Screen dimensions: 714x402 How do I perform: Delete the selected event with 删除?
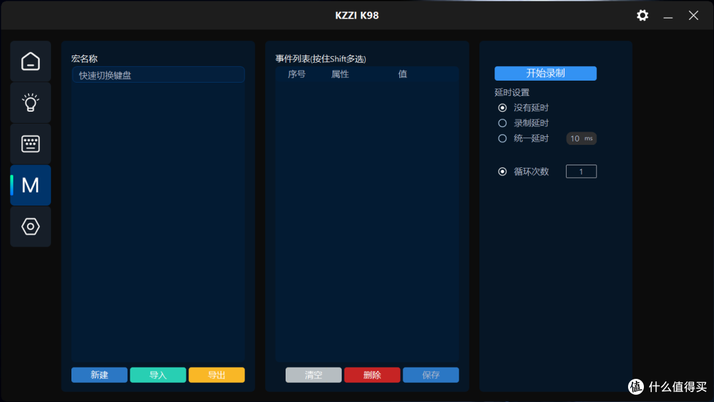(x=372, y=375)
